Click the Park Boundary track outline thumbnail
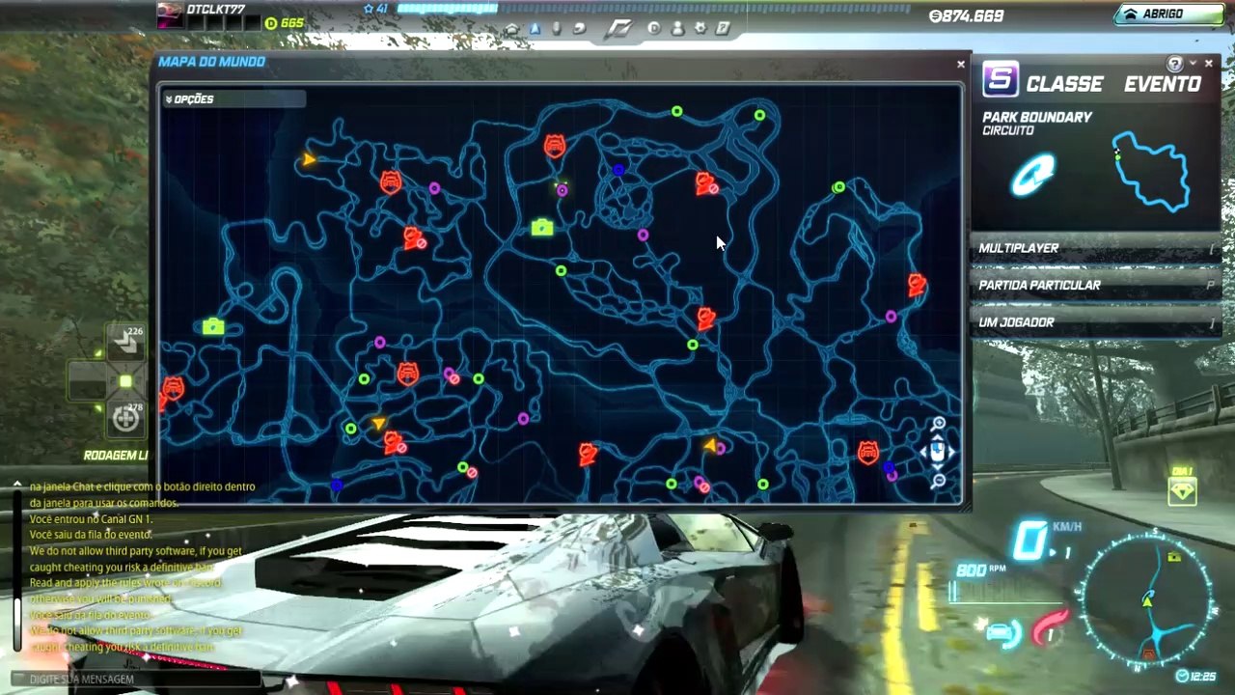The width and height of the screenshot is (1235, 695). (x=1151, y=172)
